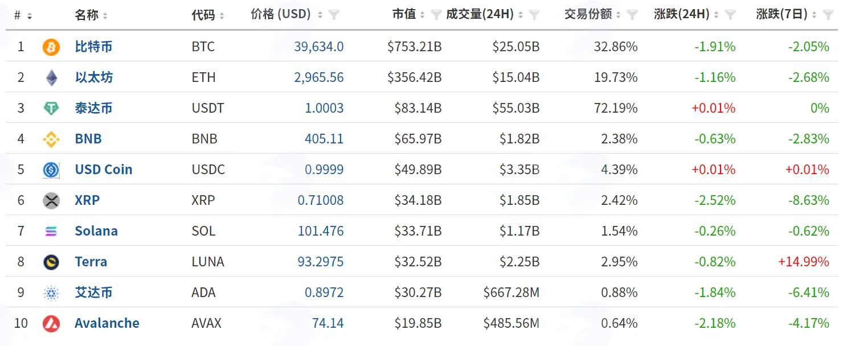Click the XRP coin logo icon
Image resolution: width=847 pixels, height=346 pixels.
click(x=51, y=200)
